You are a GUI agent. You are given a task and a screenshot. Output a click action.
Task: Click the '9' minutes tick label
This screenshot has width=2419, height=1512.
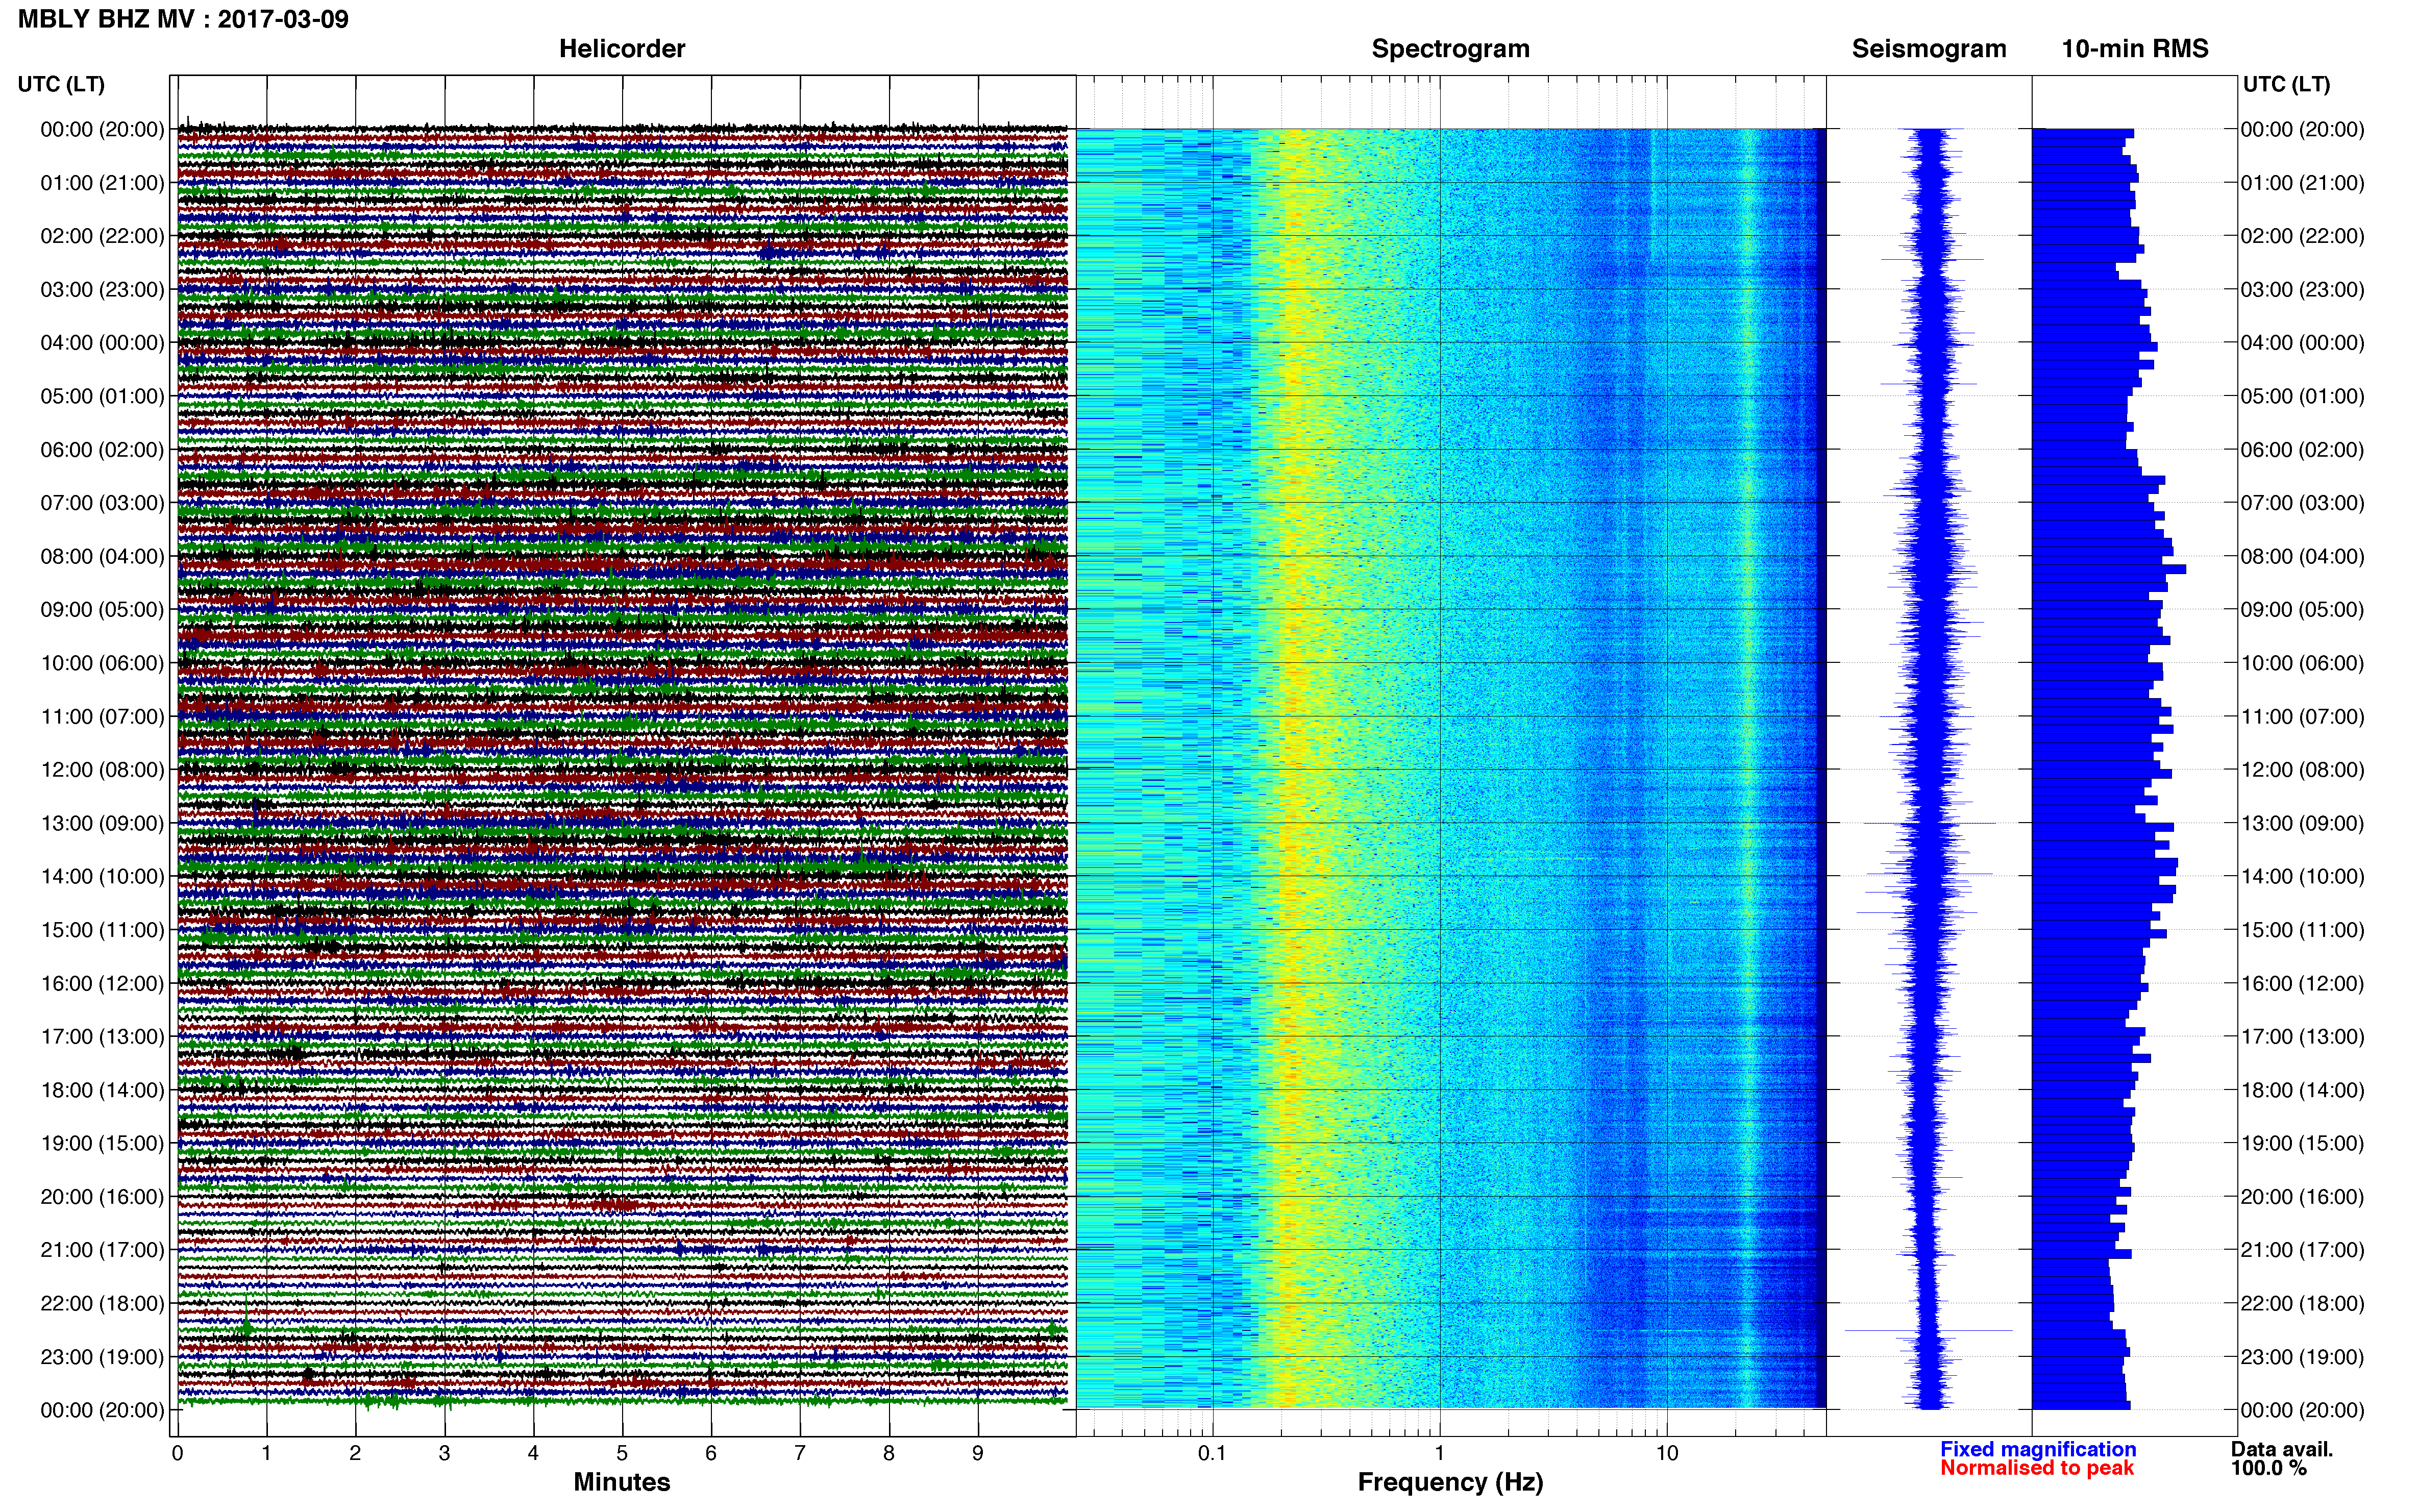click(978, 1453)
